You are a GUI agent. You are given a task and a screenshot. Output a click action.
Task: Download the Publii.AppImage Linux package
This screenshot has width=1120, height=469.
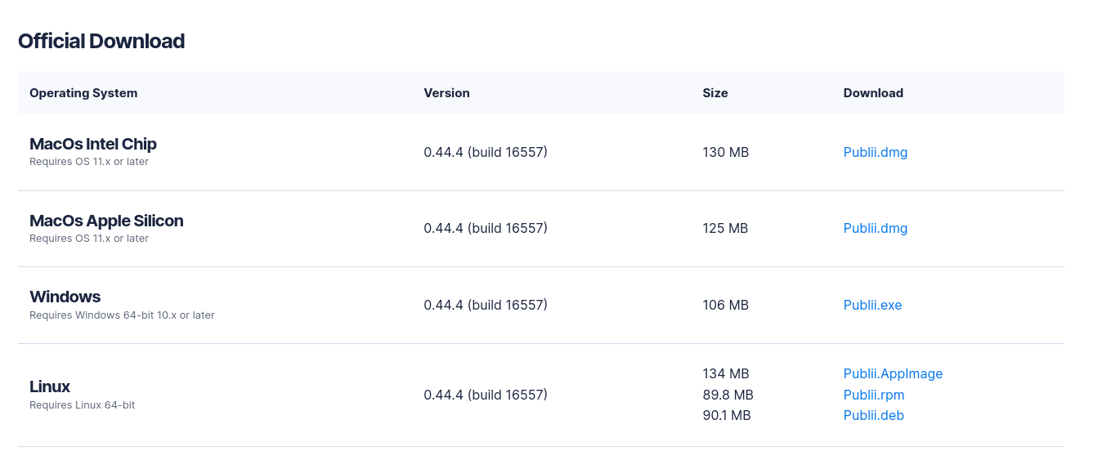coord(893,373)
